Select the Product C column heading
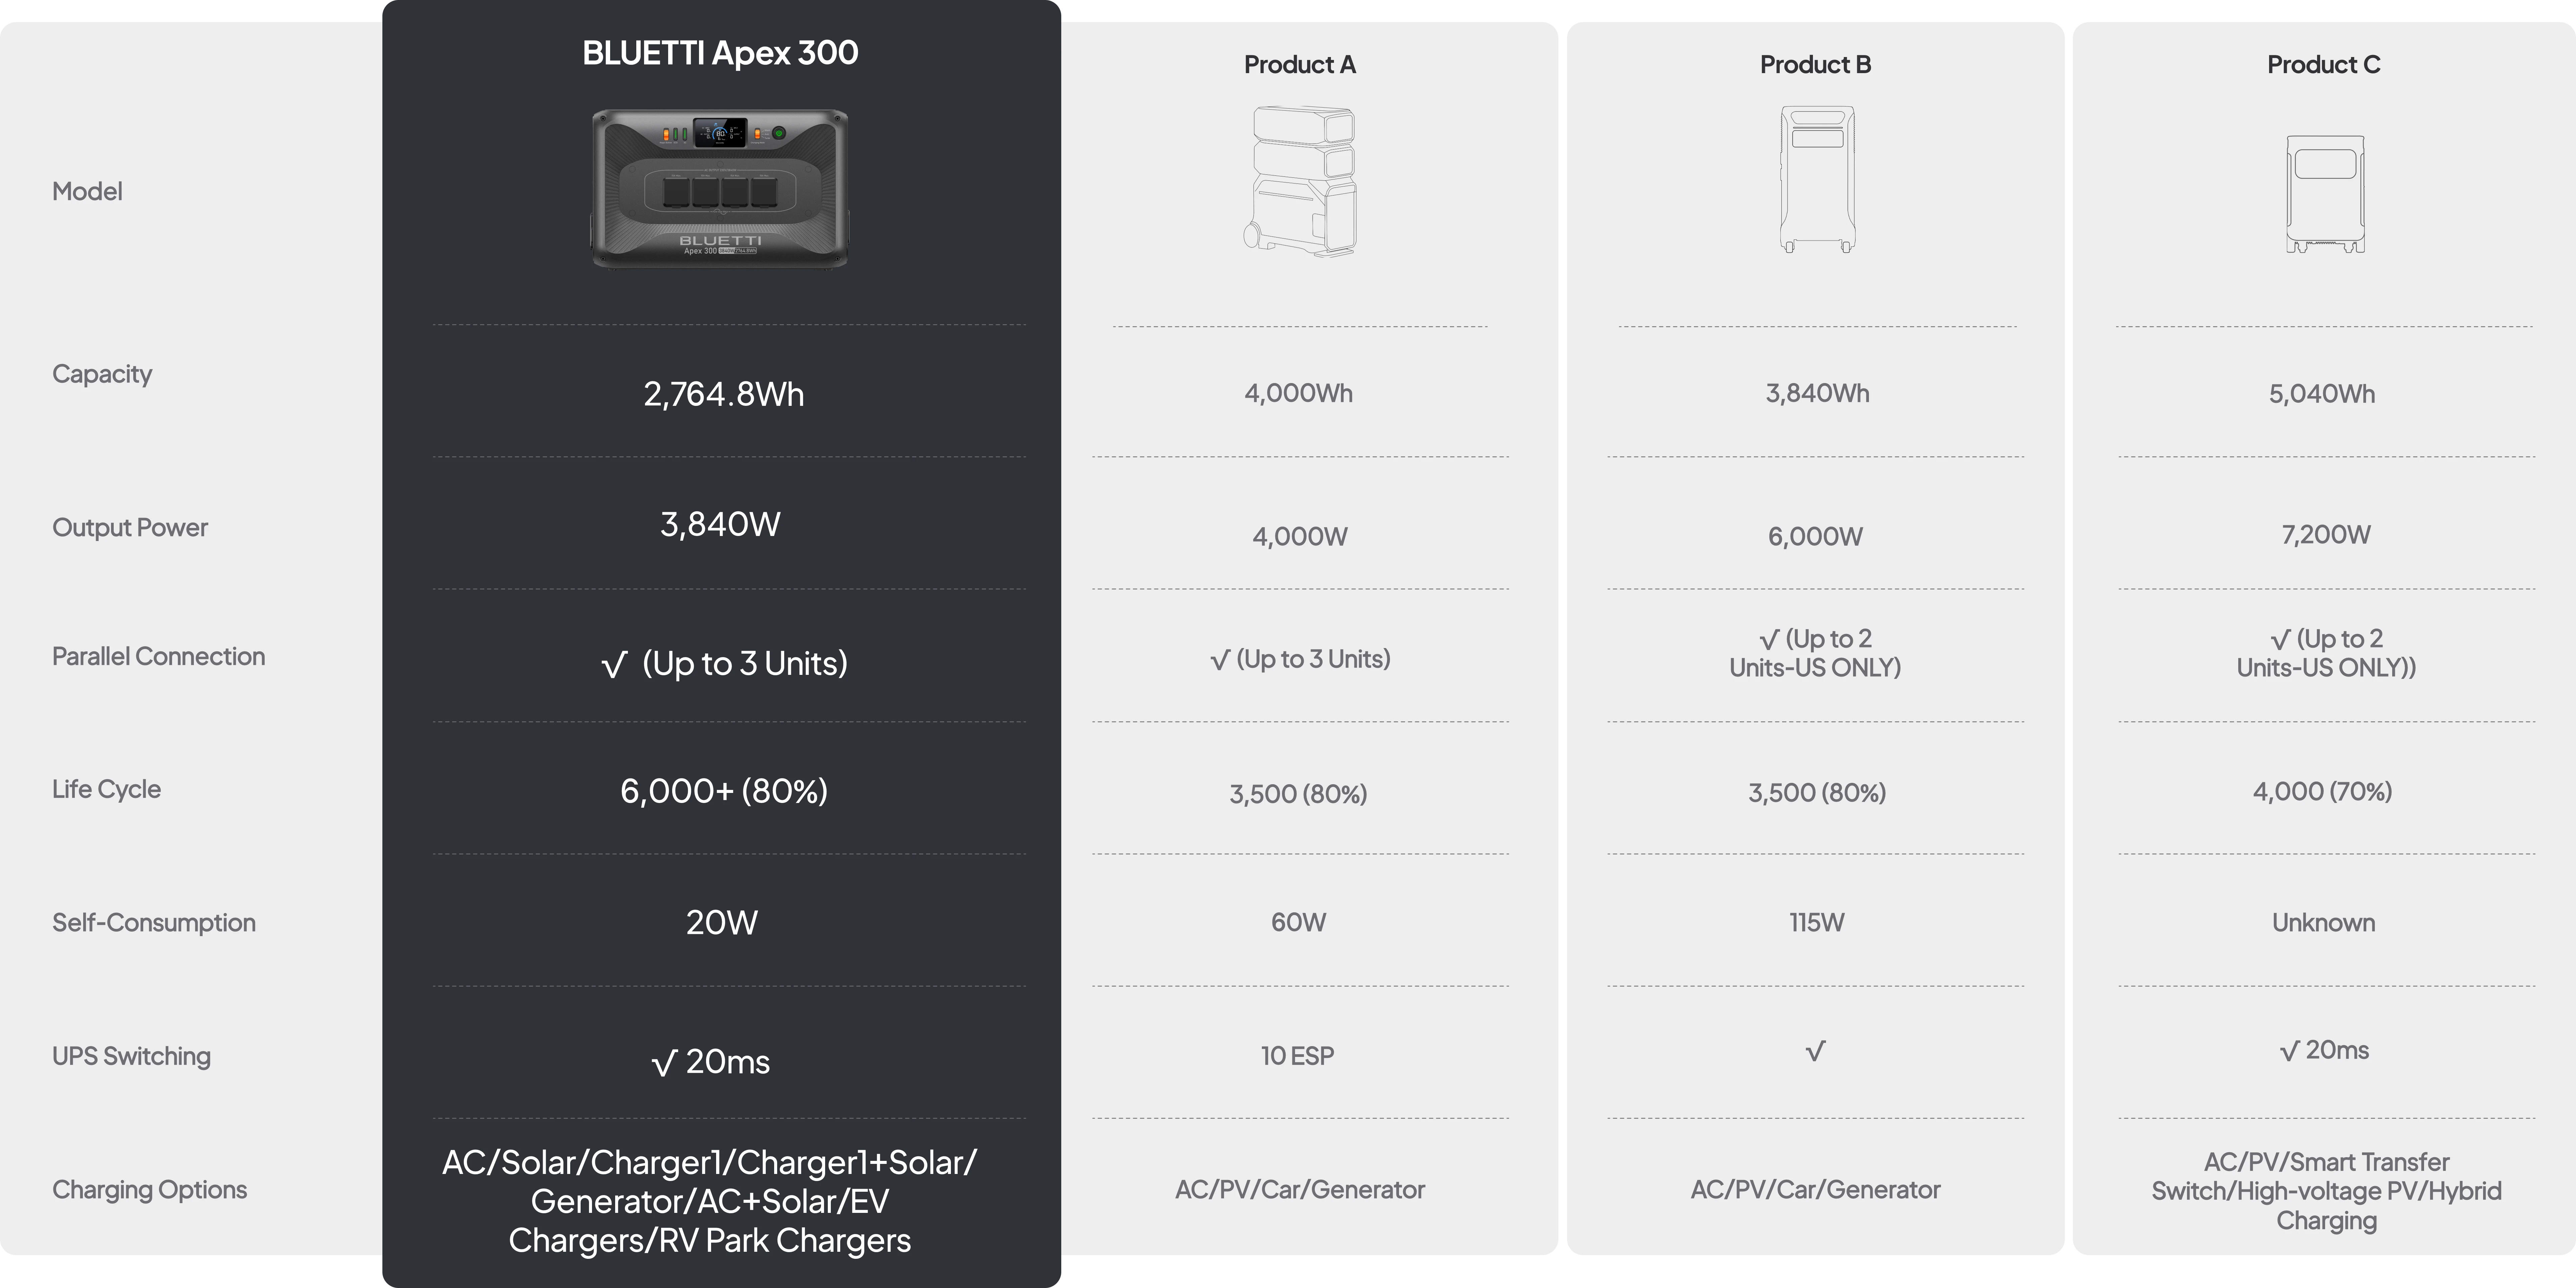Screen dimensions: 2576x1288 coord(2323,65)
